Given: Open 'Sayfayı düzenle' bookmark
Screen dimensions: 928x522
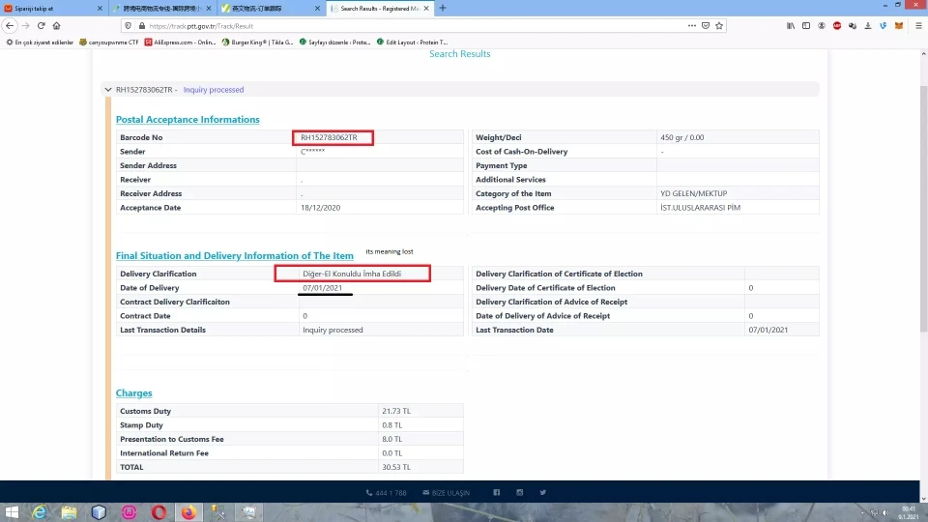Looking at the screenshot, I should 334,42.
